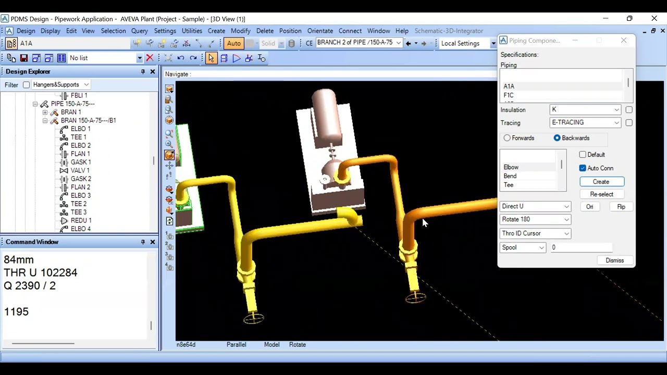Viewport: 667px width, 375px height.
Task: Enable the Filter checkbox in Design Explorer
Action: click(x=26, y=85)
